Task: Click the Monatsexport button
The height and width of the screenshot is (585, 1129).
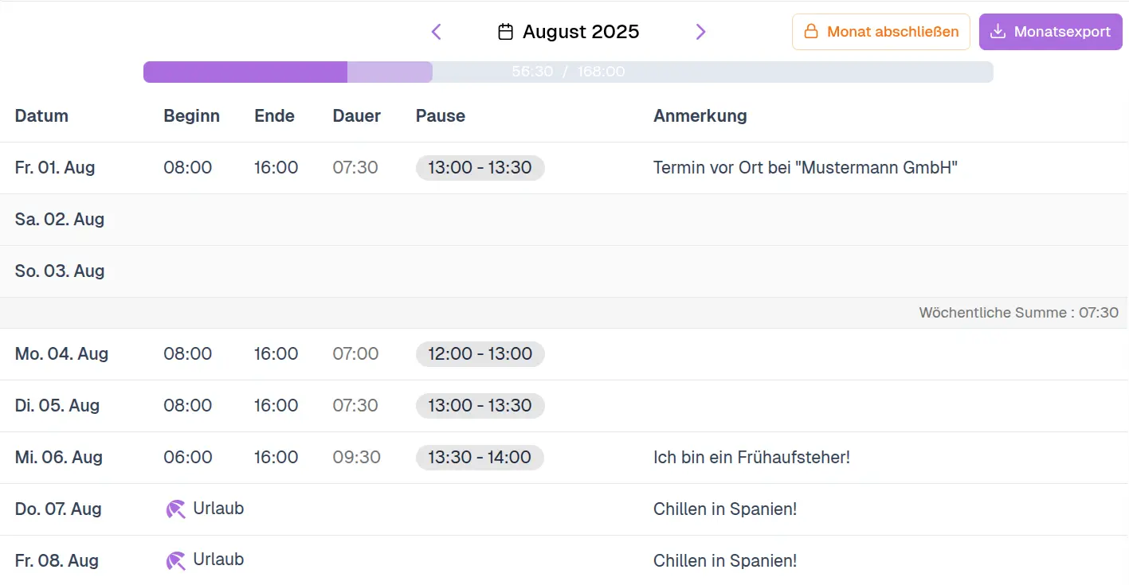Action: click(x=1050, y=32)
